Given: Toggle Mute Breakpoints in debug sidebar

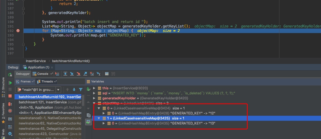Looking at the screenshot, I should click(10, 111).
